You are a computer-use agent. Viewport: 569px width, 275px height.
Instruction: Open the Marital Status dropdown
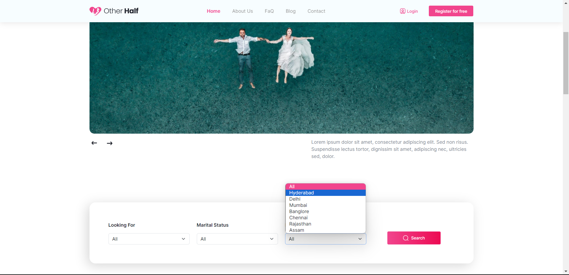click(237, 239)
